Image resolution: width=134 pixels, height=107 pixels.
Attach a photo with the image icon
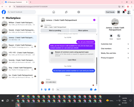click(46, 89)
